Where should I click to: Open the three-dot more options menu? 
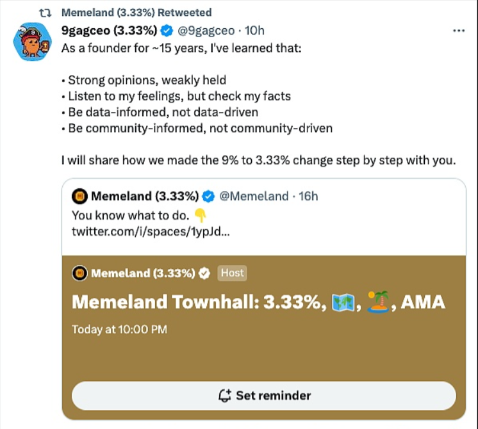(x=458, y=31)
